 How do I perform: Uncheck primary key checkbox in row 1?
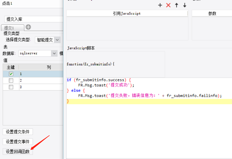(11, 74)
